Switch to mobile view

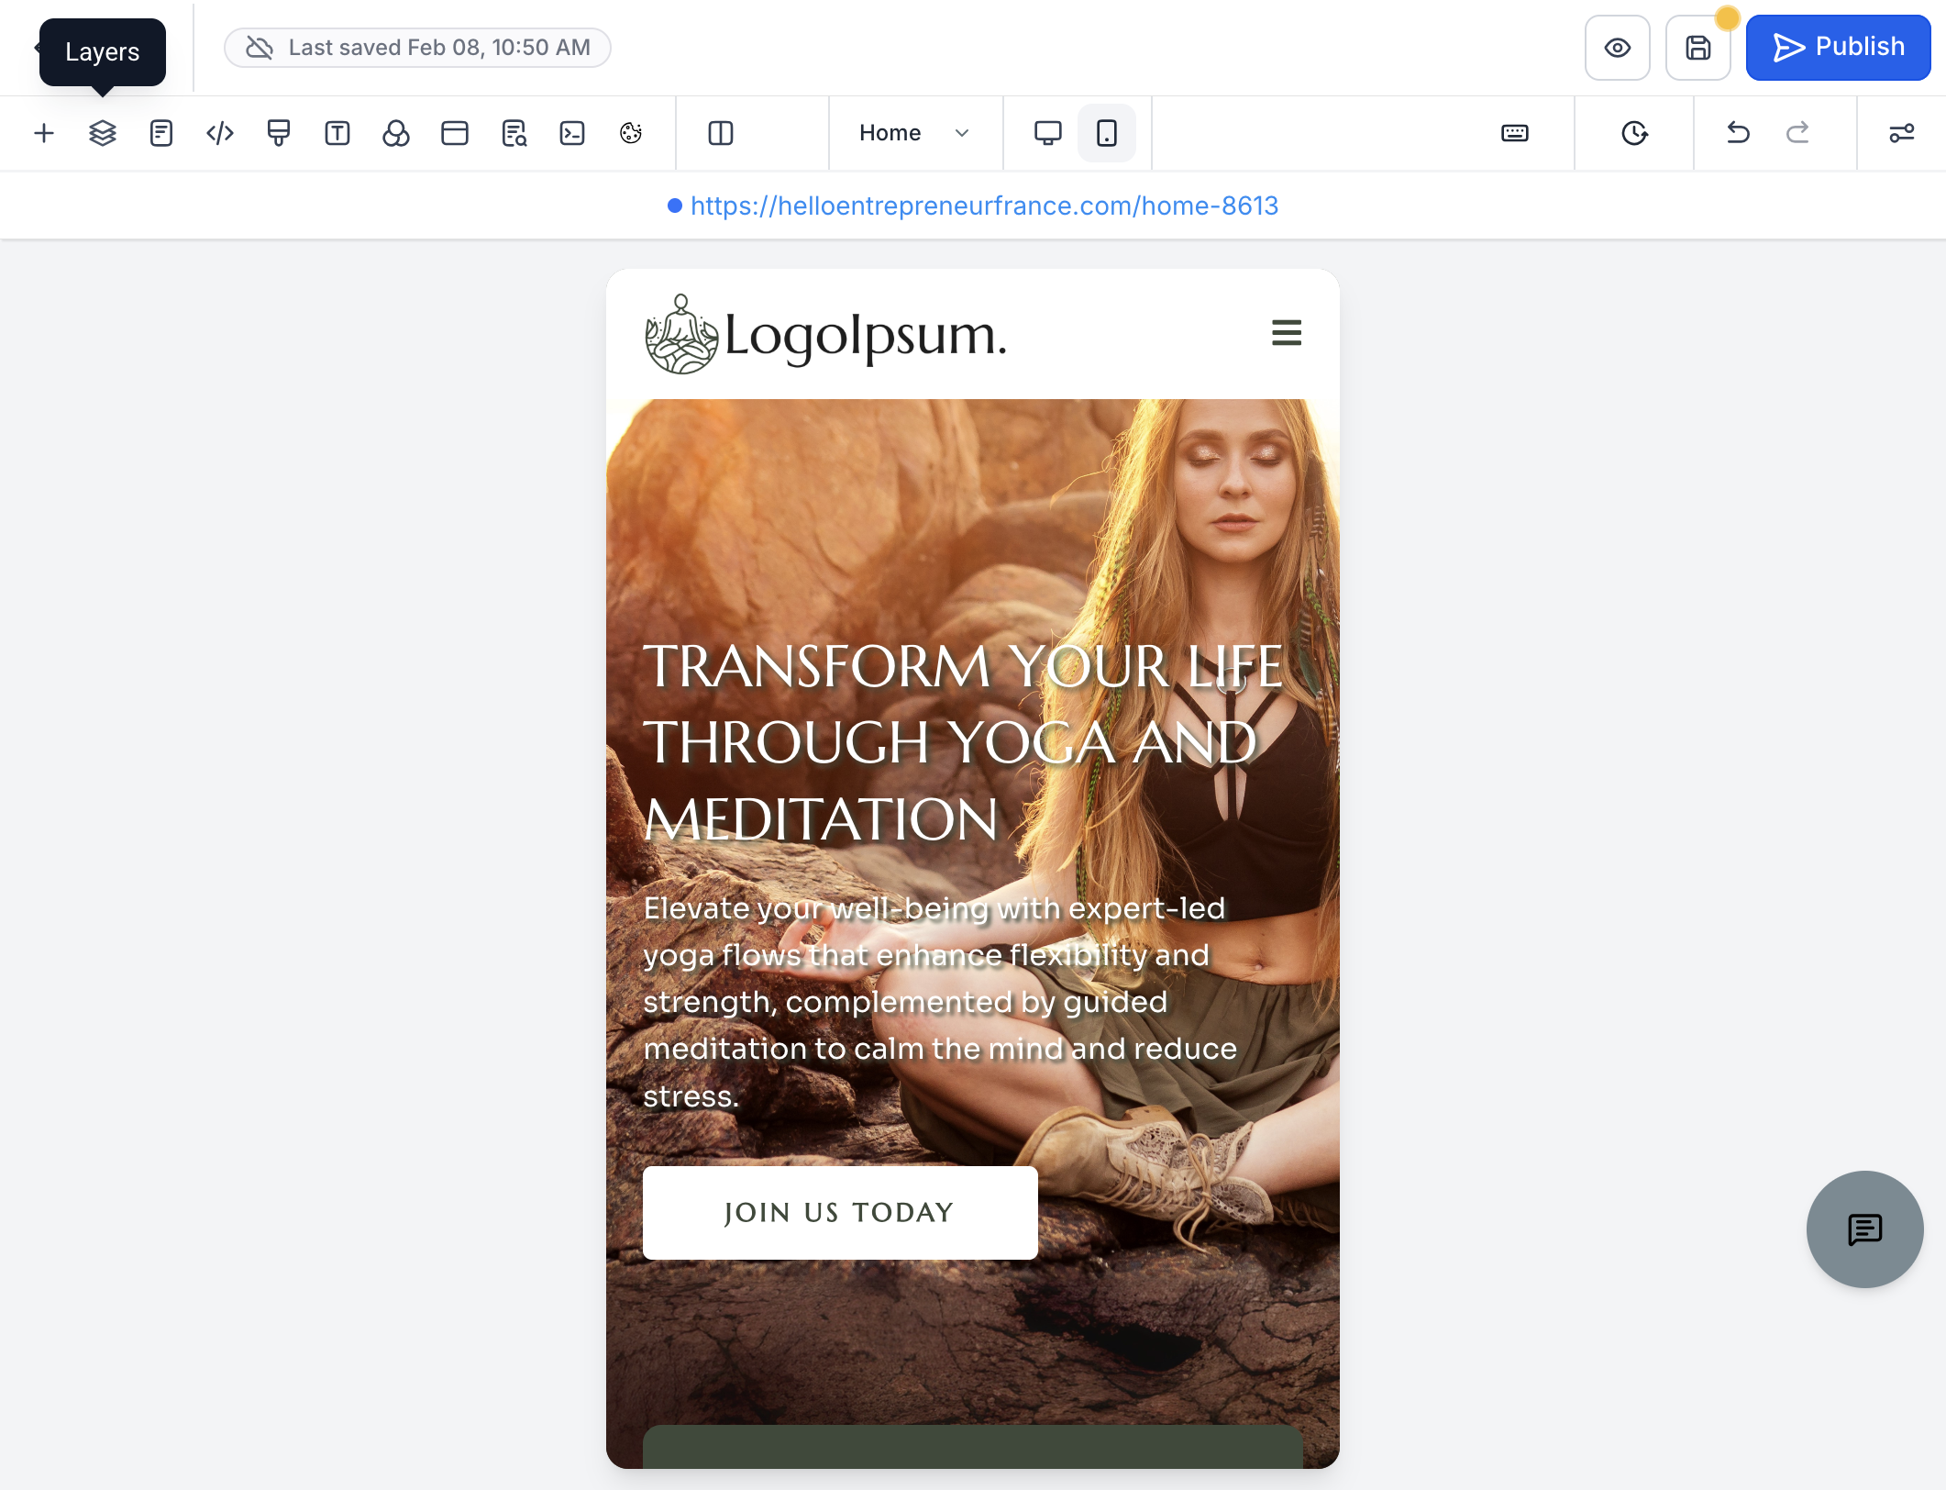pyautogui.click(x=1107, y=133)
